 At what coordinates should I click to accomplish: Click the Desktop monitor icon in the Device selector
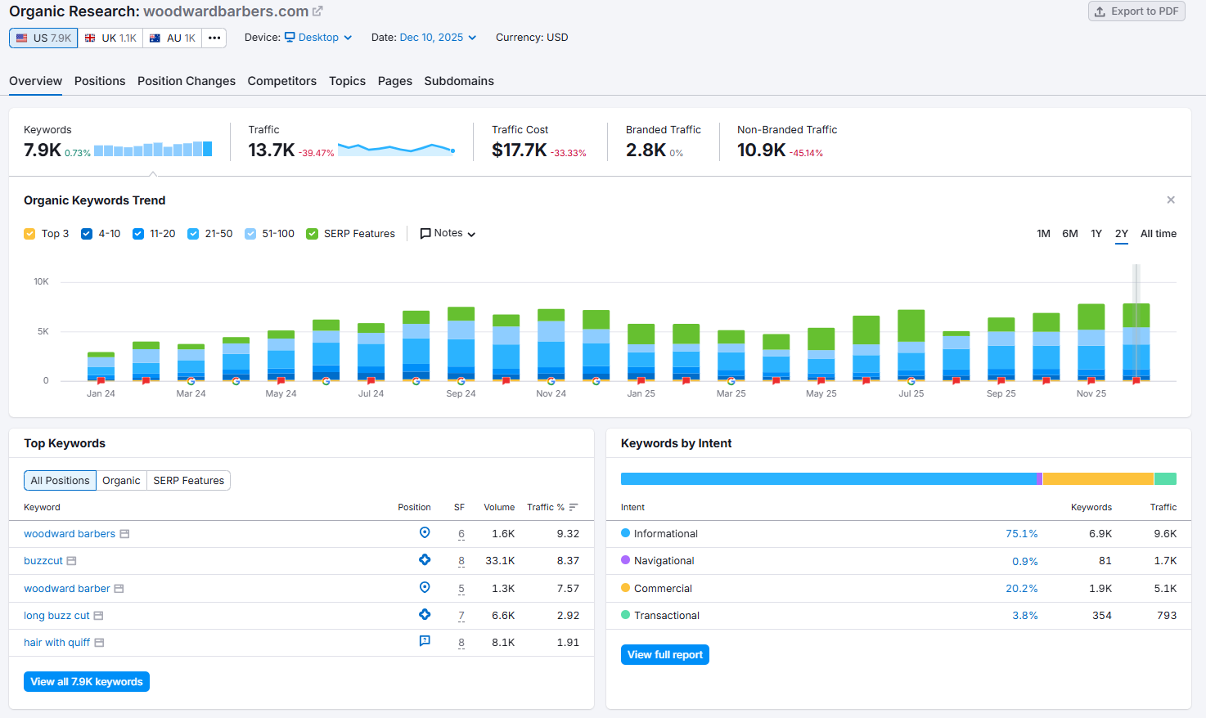[x=288, y=37]
